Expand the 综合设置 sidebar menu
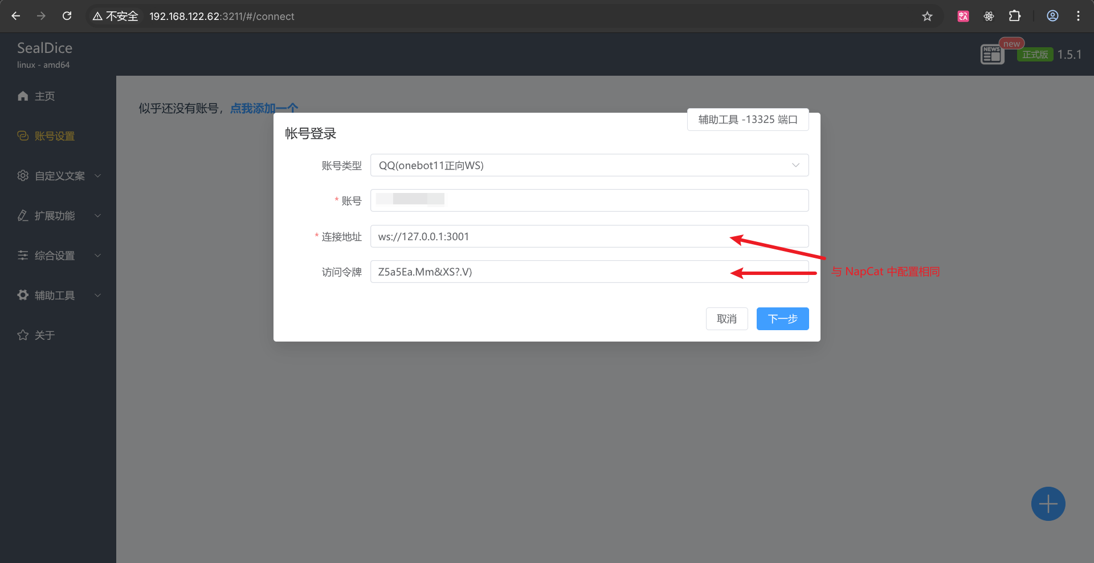 (x=59, y=256)
